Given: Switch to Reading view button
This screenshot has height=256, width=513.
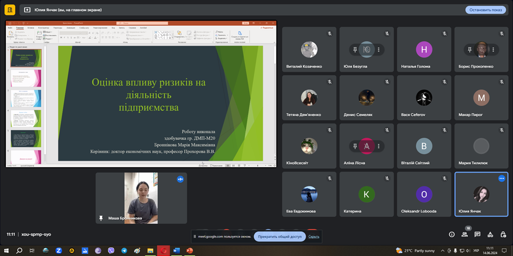Looking at the screenshot, I should pyautogui.click(x=238, y=166).
